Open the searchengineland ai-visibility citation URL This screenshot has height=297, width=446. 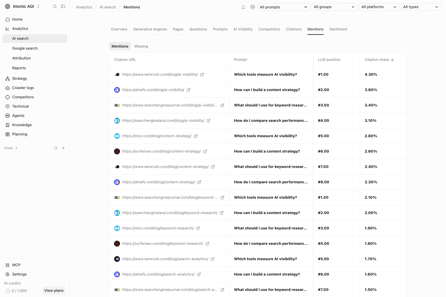pos(163,121)
